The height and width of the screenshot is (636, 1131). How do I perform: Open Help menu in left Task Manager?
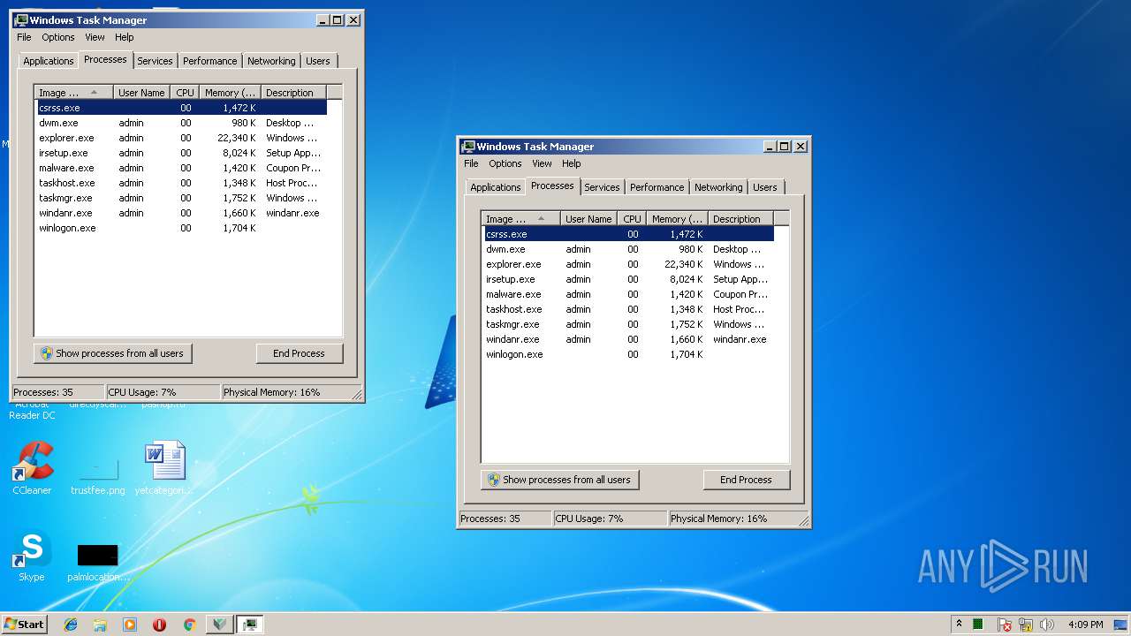point(125,37)
